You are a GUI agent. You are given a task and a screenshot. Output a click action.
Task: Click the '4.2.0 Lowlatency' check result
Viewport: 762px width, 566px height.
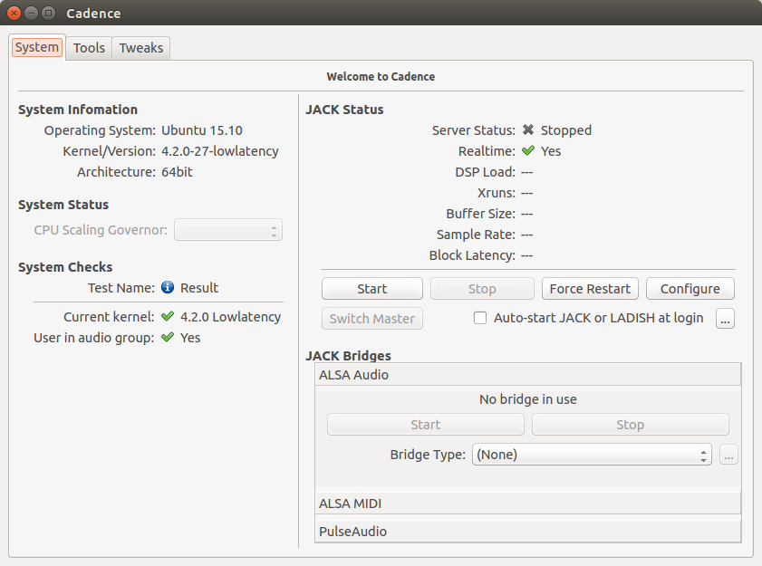pyautogui.click(x=230, y=317)
